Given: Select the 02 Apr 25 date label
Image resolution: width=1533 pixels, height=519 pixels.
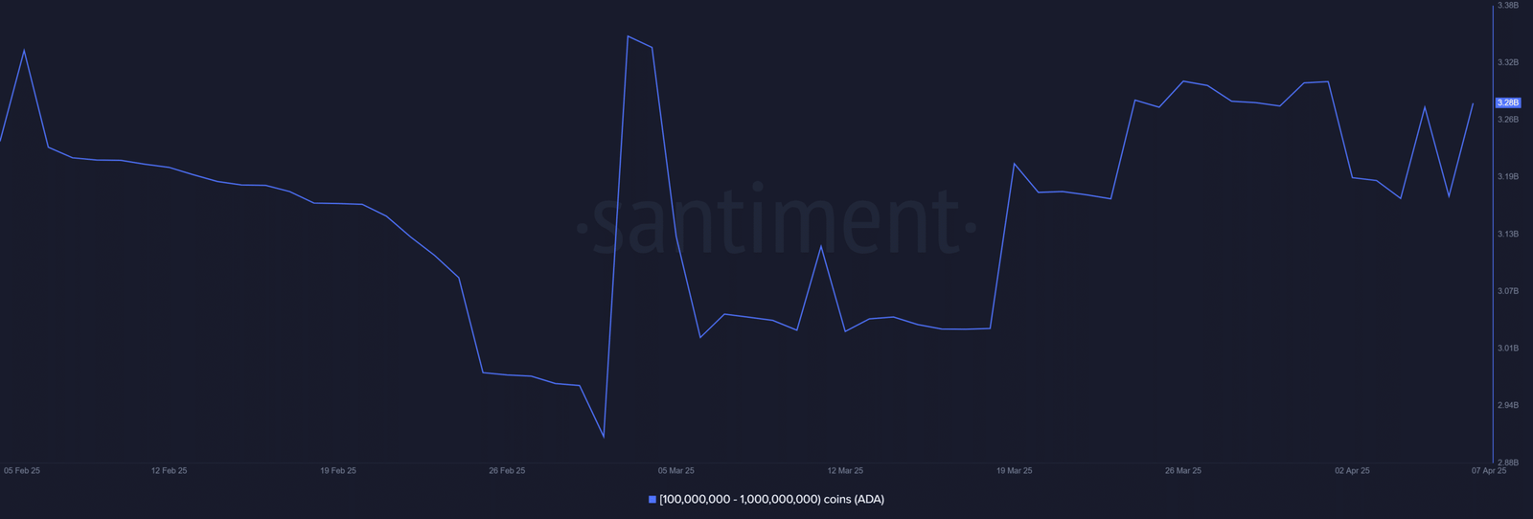Looking at the screenshot, I should (1352, 471).
